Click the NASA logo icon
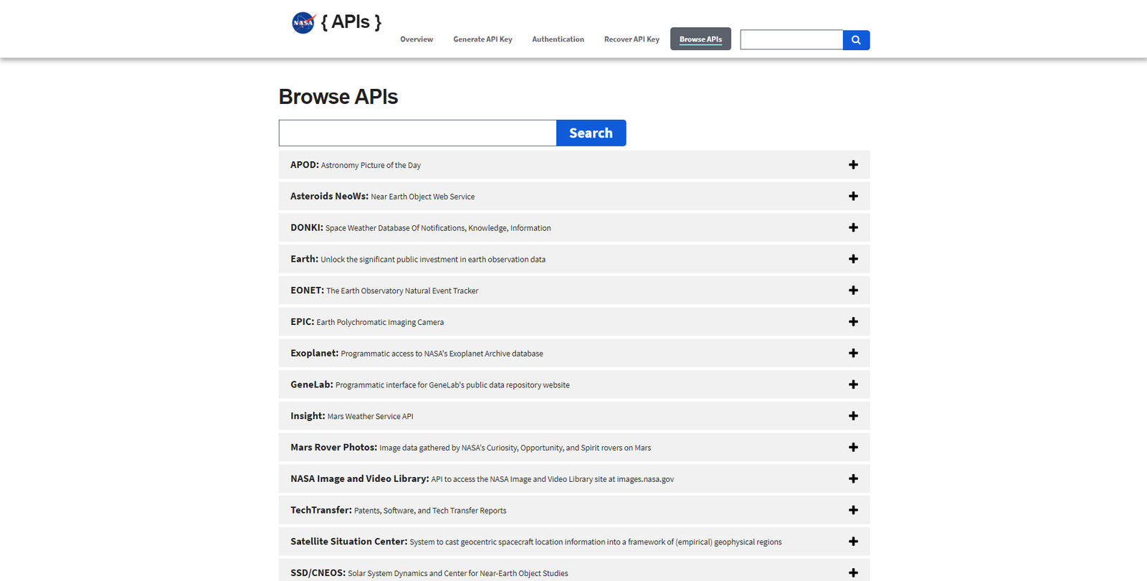This screenshot has height=581, width=1147. coord(303,23)
